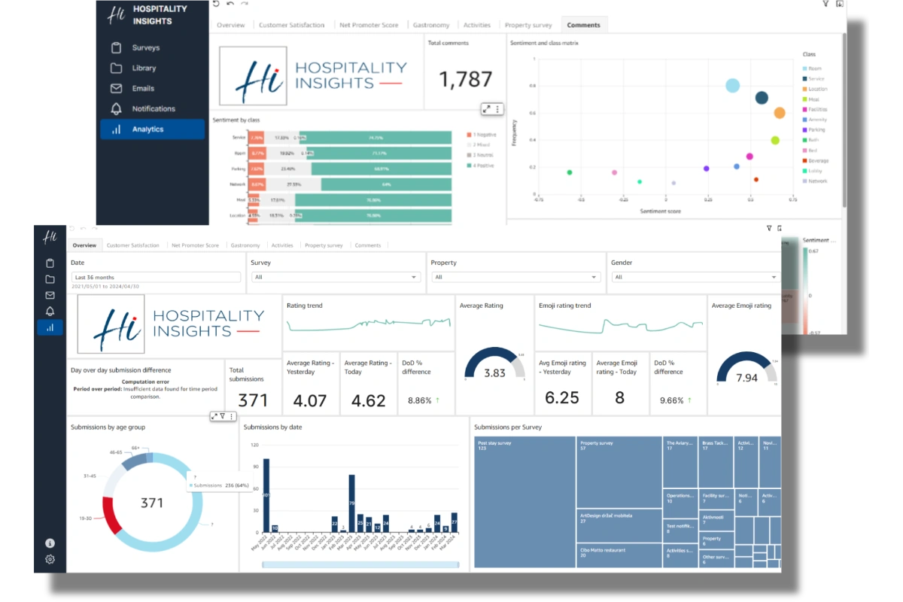Select Analytics in the expanded sidebar
The width and height of the screenshot is (903, 602).
(152, 129)
